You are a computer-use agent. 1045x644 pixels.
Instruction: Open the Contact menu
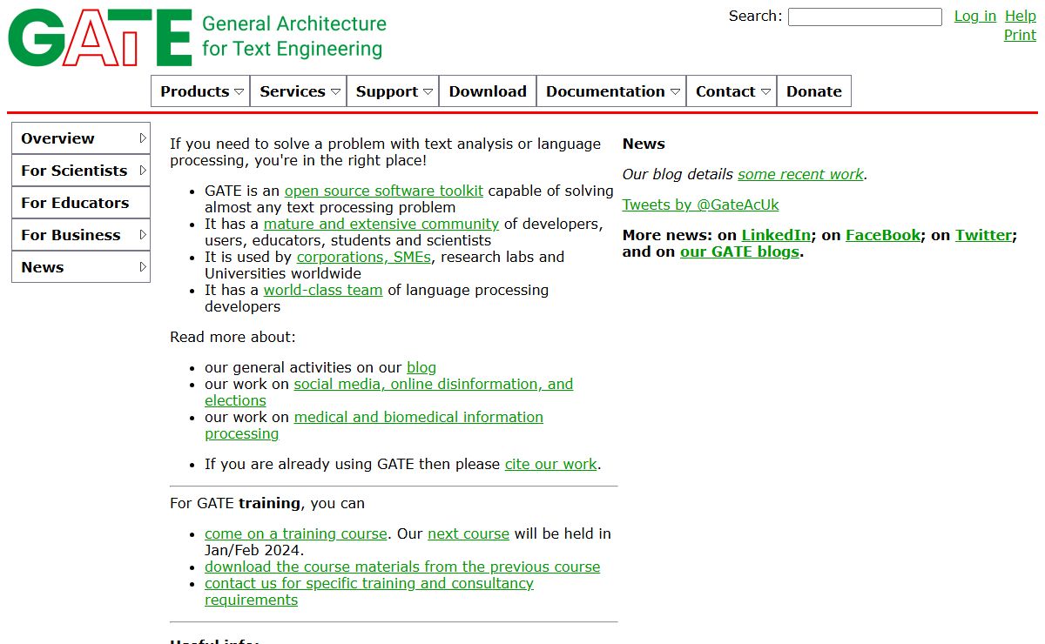(x=731, y=91)
